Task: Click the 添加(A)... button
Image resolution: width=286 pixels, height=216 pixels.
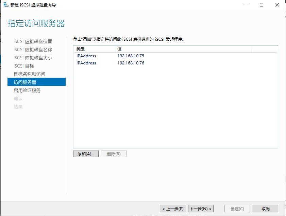Action: (86, 154)
